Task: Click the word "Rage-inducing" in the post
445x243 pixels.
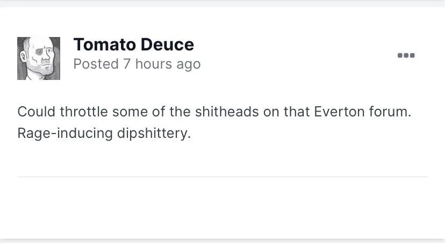Action: (x=65, y=132)
